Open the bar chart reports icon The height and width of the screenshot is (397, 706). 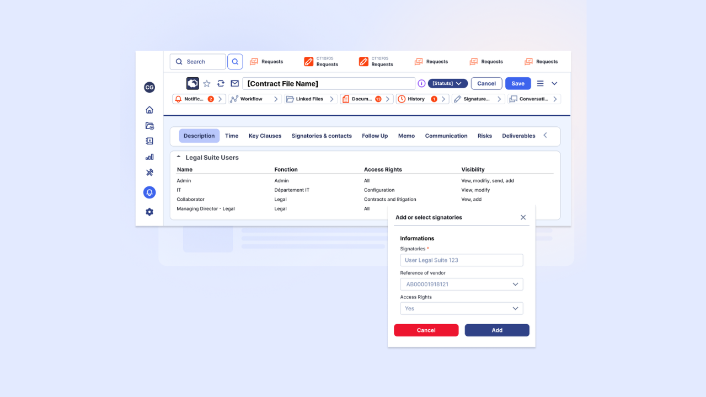149,157
